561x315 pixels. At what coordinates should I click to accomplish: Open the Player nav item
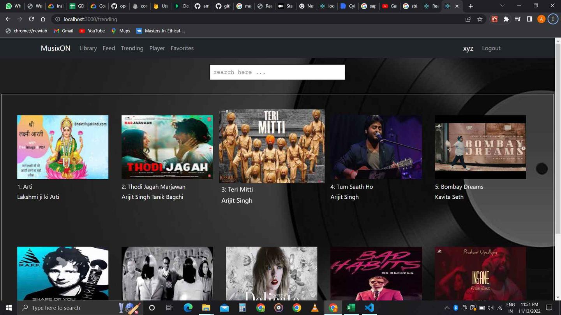[157, 48]
